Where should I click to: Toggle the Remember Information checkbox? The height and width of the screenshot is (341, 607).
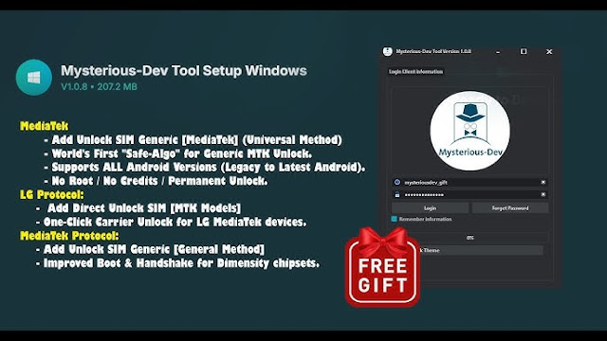[x=395, y=219]
